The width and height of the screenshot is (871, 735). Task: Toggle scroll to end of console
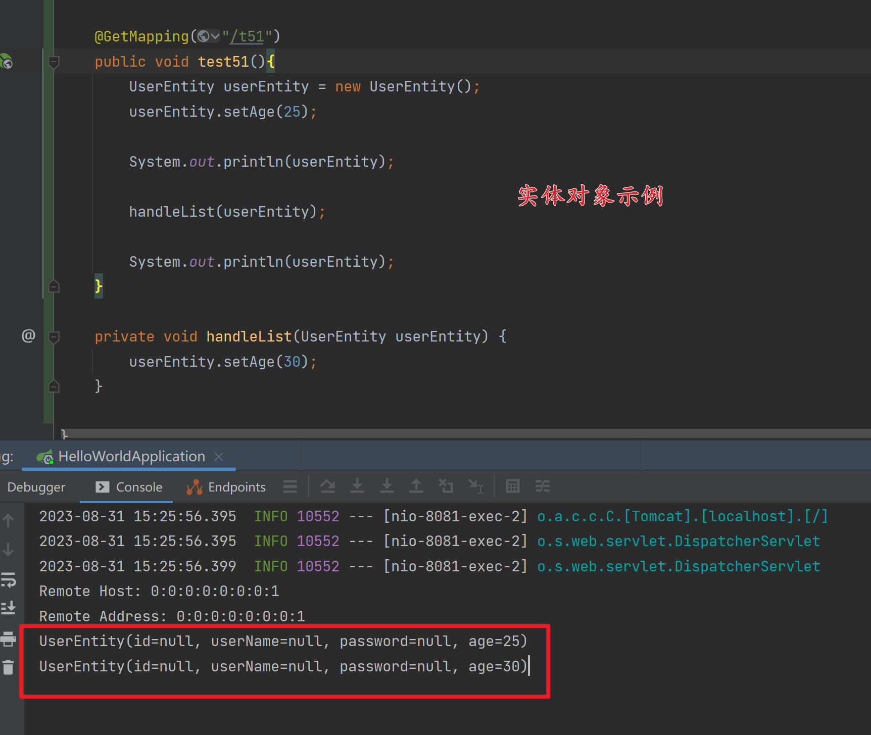tap(8, 608)
